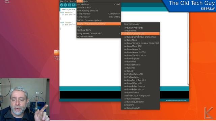Open Boards Manager...
The image size is (216, 121).
140,24
